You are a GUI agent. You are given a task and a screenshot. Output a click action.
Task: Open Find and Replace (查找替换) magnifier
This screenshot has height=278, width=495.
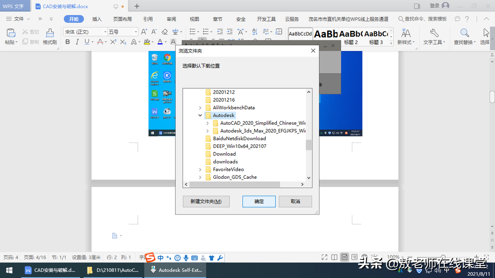[465, 36]
